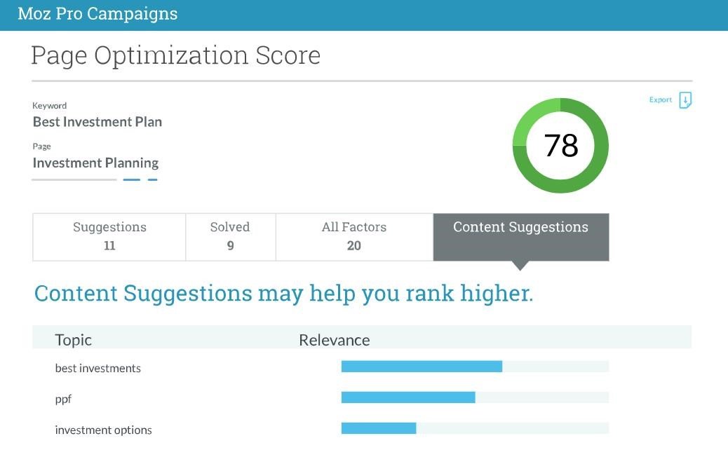Select the All Factors tab
The height and width of the screenshot is (457, 728).
tap(354, 236)
